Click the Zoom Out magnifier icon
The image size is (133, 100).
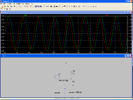tap(25, 6)
